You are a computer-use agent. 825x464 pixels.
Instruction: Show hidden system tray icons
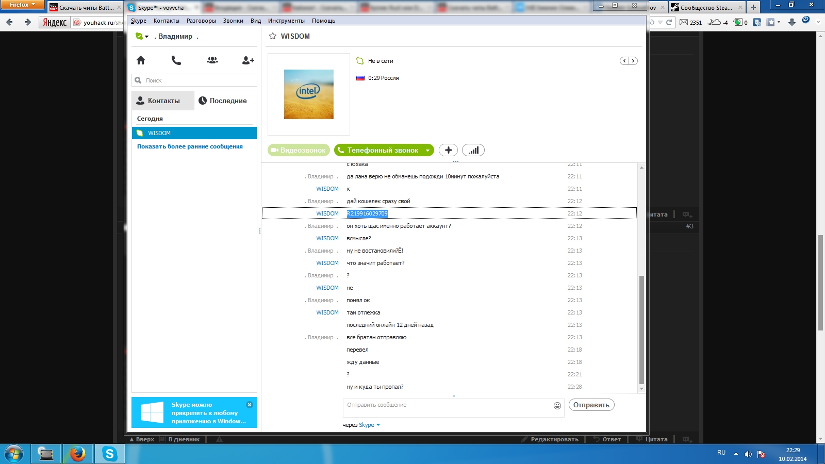coord(736,454)
